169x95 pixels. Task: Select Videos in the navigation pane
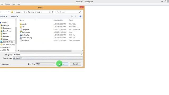pos(5,39)
